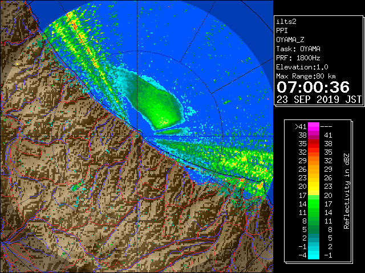365x273 pixels.
Task: Click the 'PPI' scan type label
Action: point(282,31)
